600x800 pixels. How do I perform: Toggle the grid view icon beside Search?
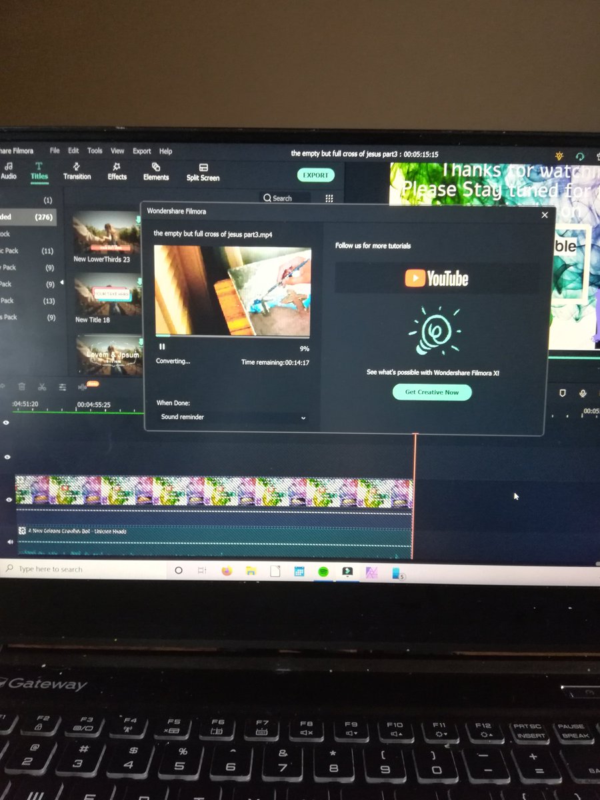[x=329, y=198]
